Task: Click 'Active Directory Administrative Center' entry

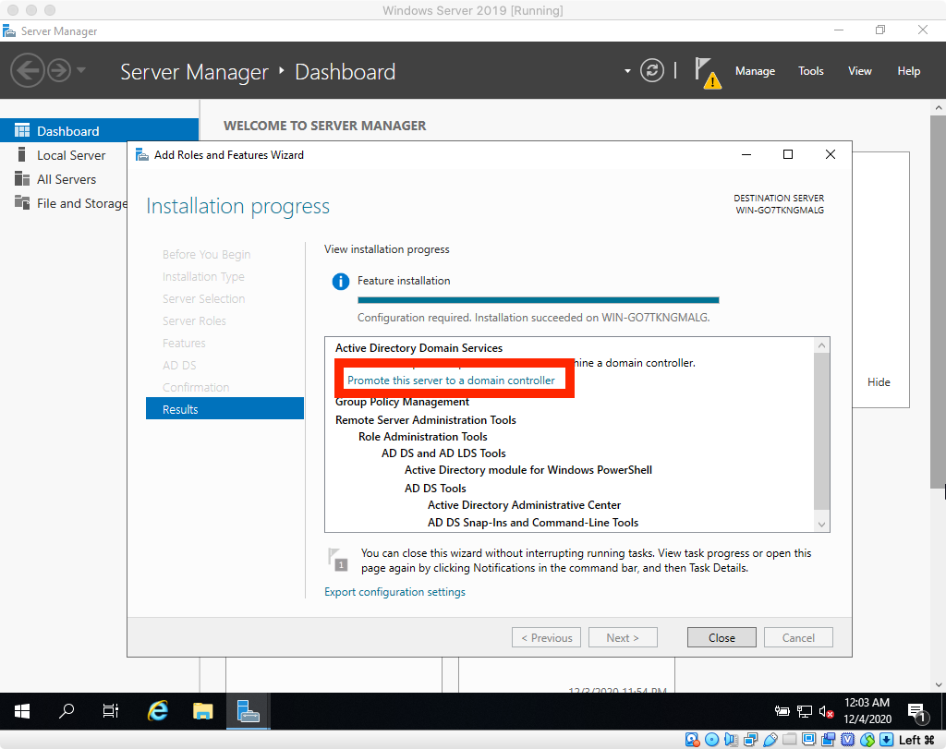Action: (x=524, y=505)
